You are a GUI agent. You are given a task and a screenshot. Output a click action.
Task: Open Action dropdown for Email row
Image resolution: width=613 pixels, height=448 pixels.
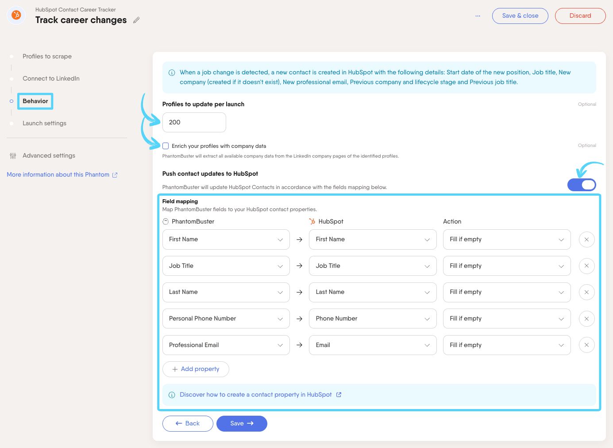pyautogui.click(x=507, y=345)
